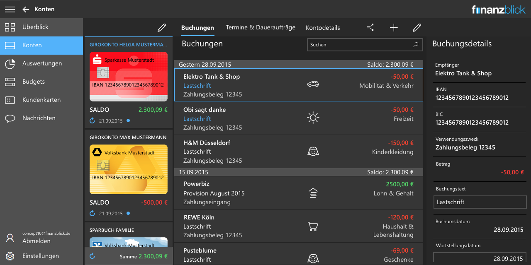The height and width of the screenshot is (265, 531).
Task: Open Nachrichten in sidebar
Action: point(41,118)
